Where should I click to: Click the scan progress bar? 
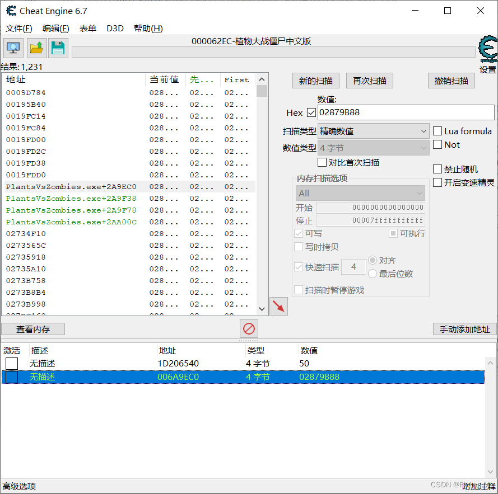tap(273, 52)
